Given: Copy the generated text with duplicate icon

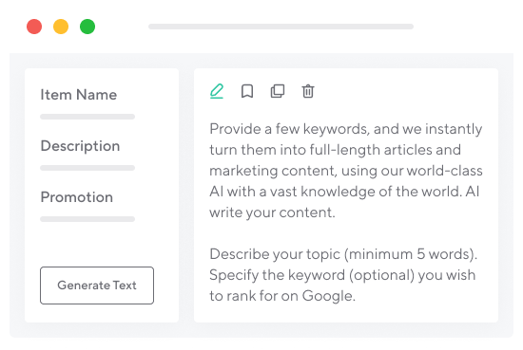Looking at the screenshot, I should point(278,91).
